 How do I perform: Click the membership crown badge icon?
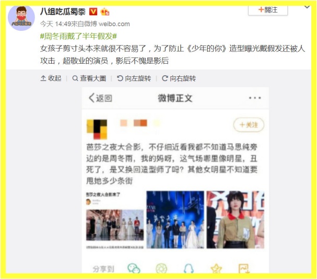(x=105, y=11)
